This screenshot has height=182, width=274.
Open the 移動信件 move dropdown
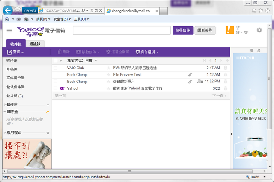click(88, 52)
